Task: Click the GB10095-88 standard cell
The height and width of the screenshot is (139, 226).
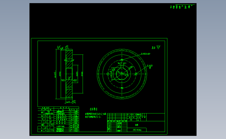Action: [49, 113]
